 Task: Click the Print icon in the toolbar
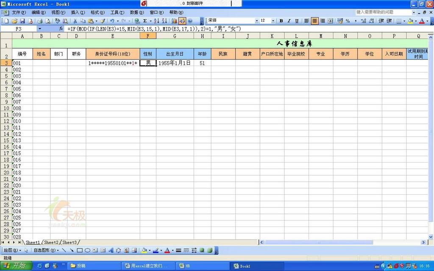40,21
